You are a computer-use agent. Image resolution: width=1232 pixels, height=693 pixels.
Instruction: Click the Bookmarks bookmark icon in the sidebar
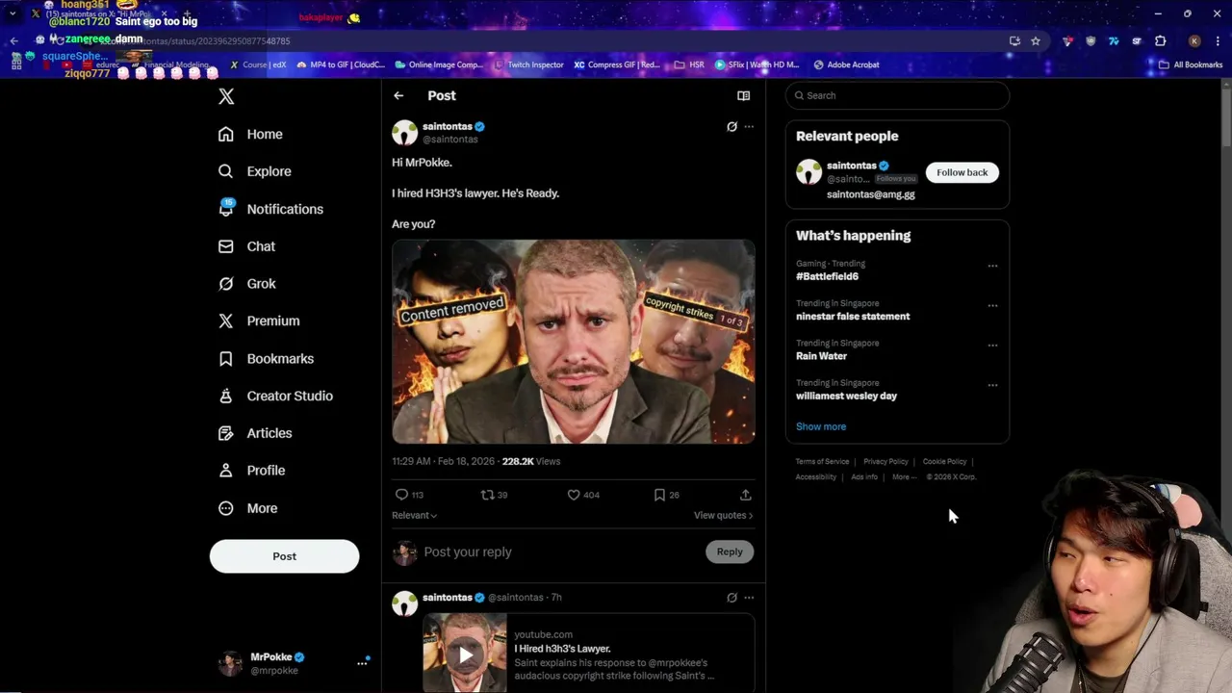(x=225, y=358)
